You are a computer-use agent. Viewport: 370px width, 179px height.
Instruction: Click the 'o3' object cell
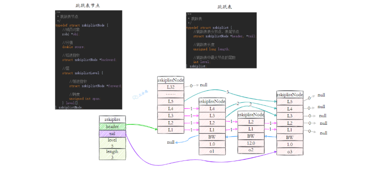click(x=290, y=151)
